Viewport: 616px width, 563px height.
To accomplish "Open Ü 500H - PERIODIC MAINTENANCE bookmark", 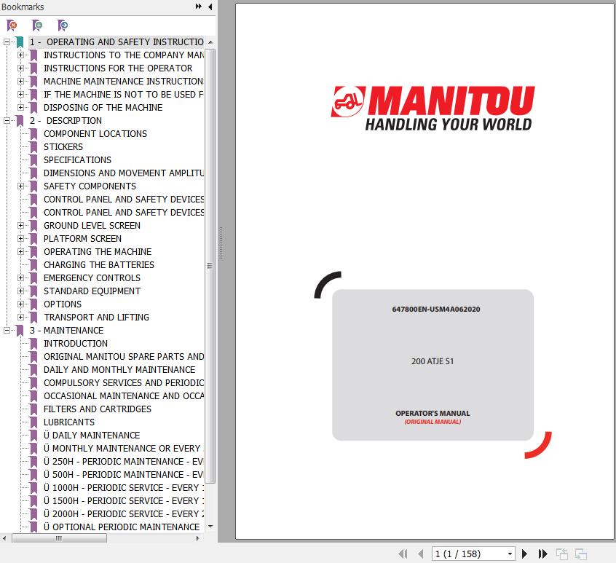I will coord(123,474).
